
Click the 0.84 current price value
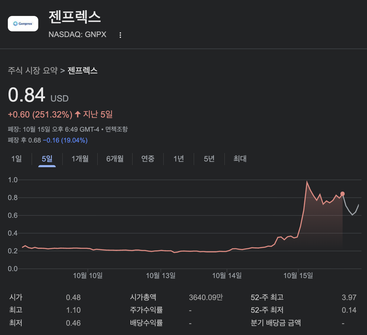(x=27, y=95)
